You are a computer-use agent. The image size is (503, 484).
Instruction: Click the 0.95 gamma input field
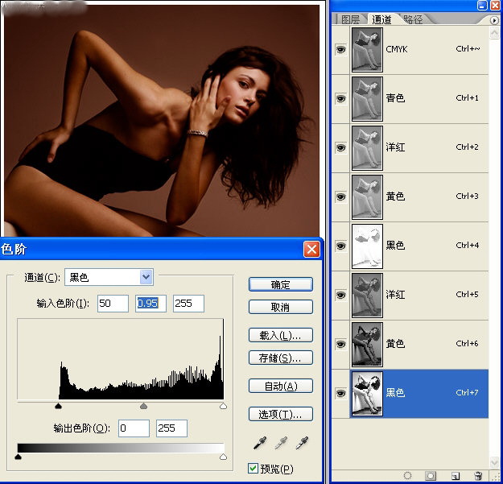point(150,304)
